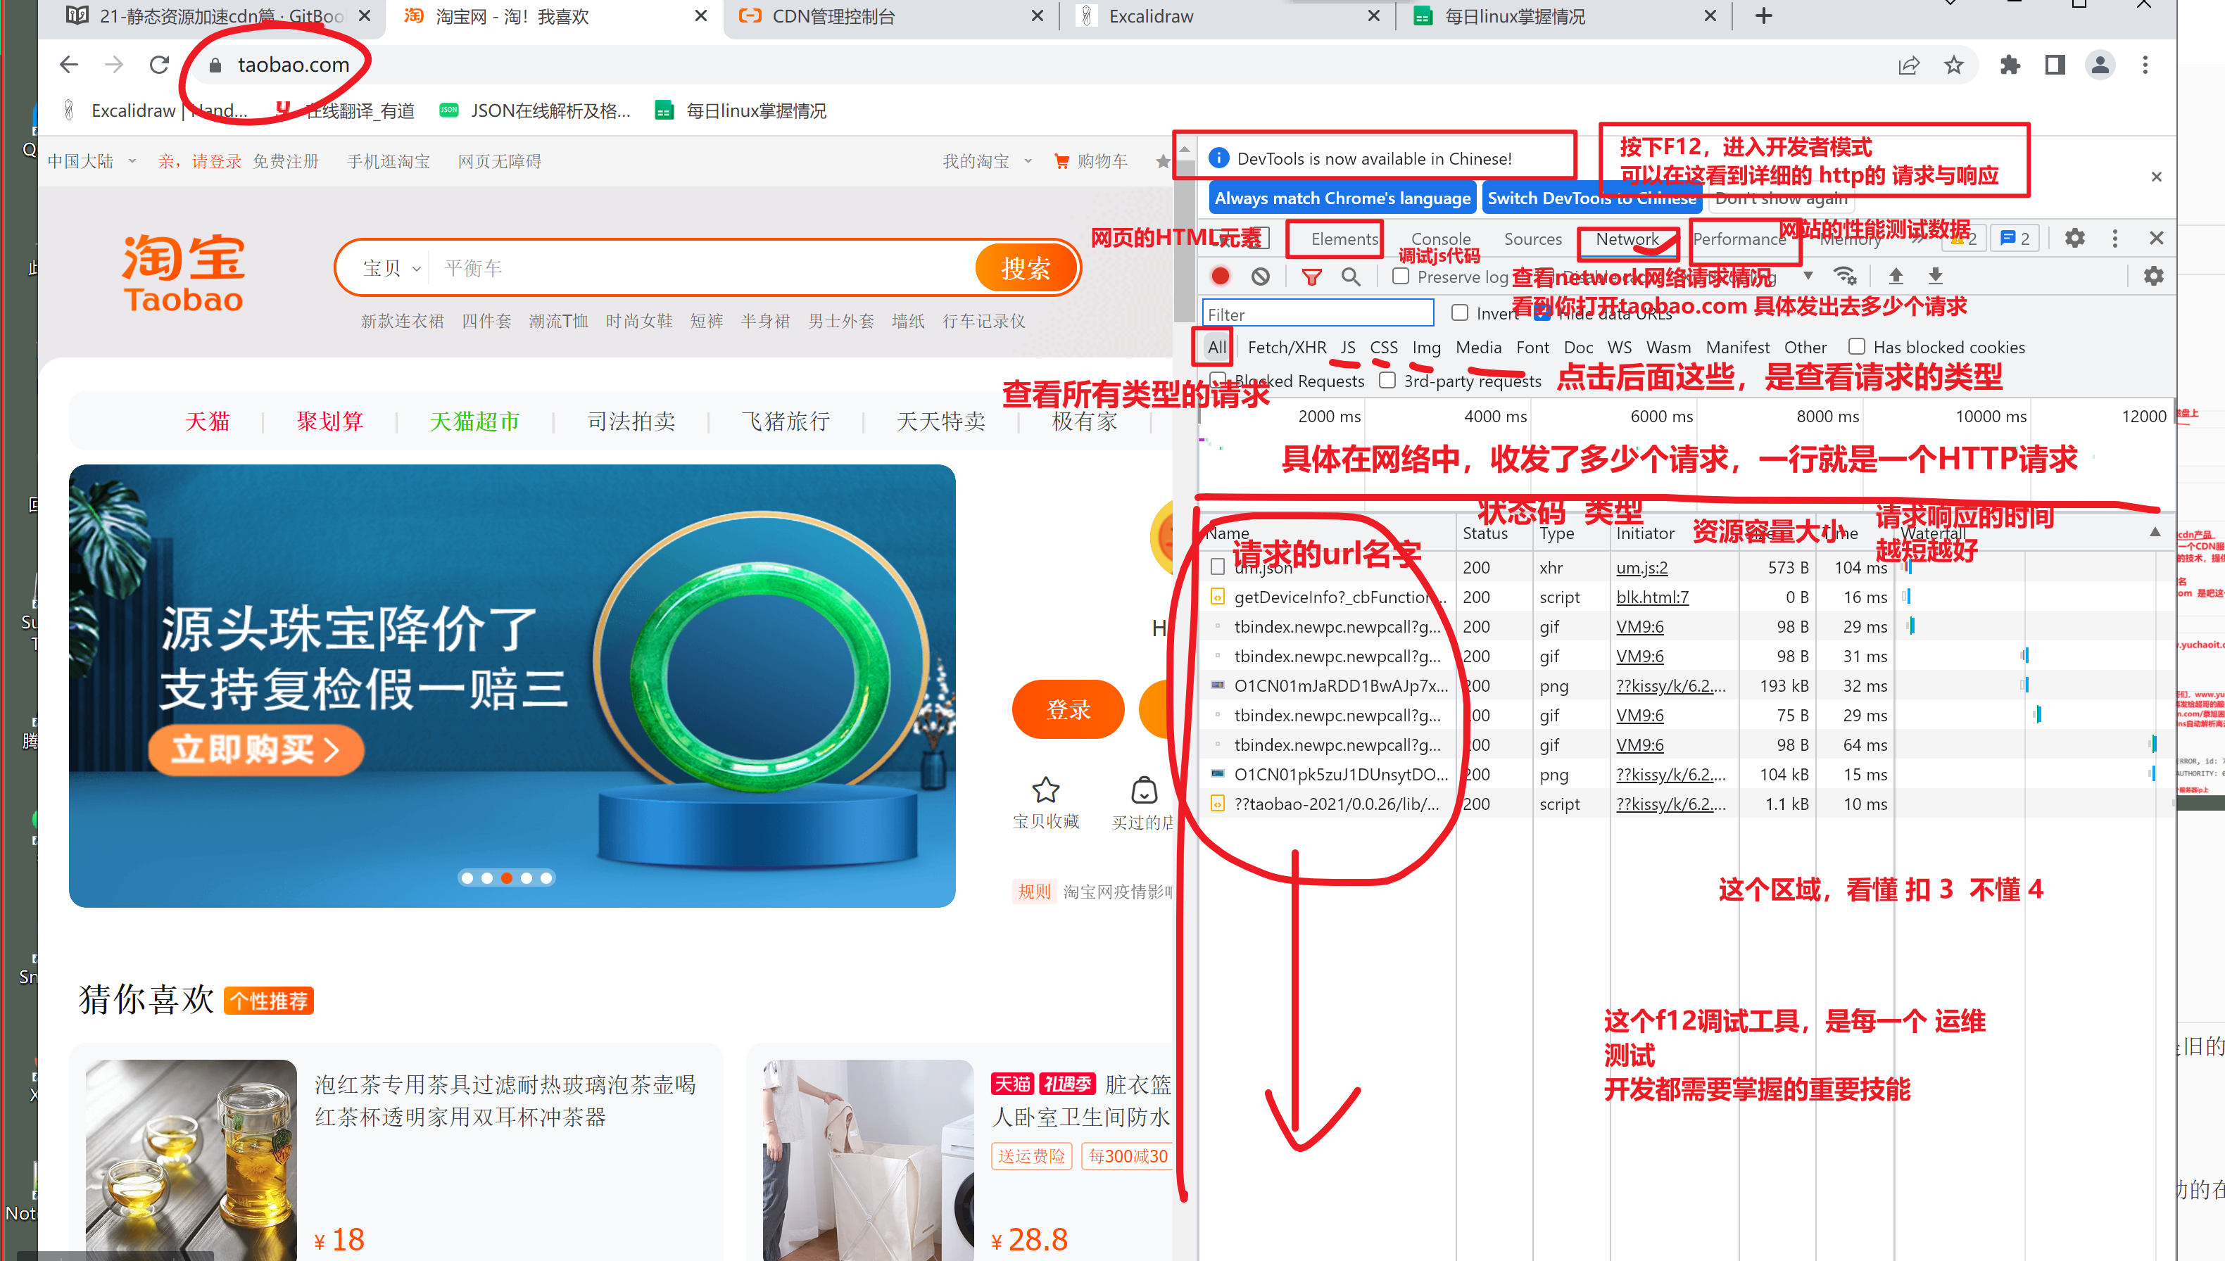Open network panel settings gear

coord(2154,277)
